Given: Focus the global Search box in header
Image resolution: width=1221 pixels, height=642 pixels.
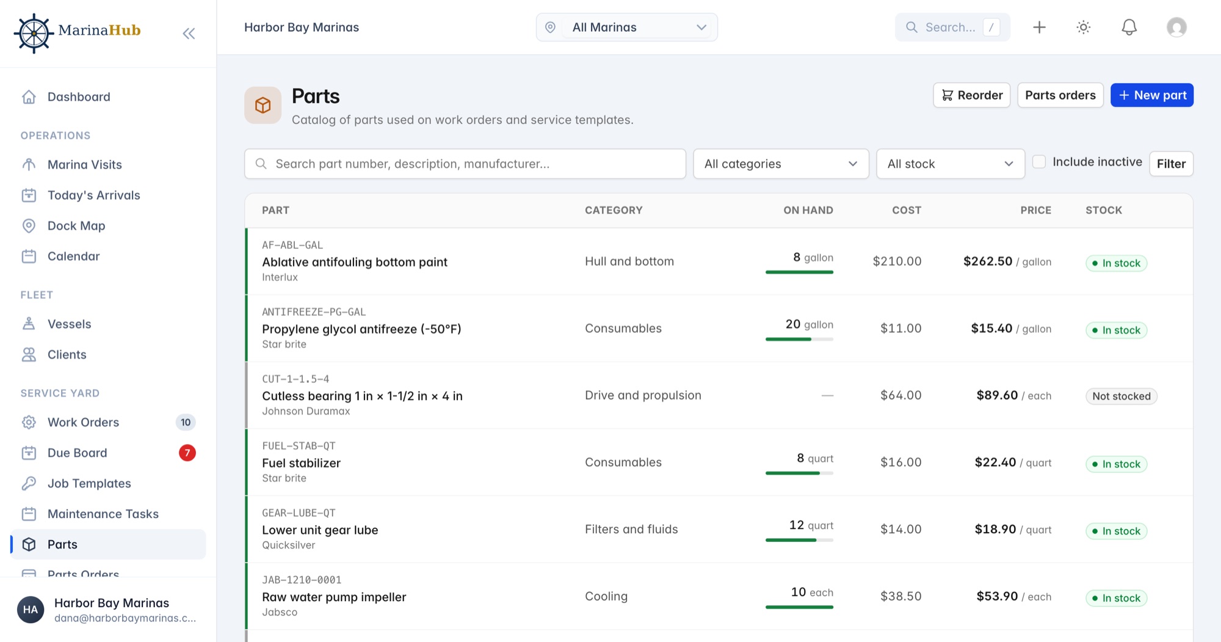Looking at the screenshot, I should [x=952, y=27].
